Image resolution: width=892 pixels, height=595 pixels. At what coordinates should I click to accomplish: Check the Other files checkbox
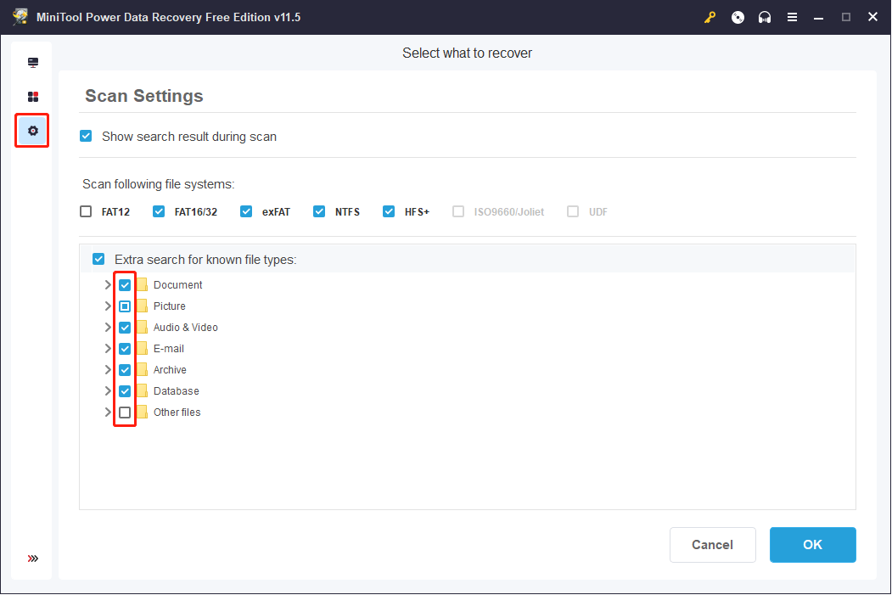point(125,413)
